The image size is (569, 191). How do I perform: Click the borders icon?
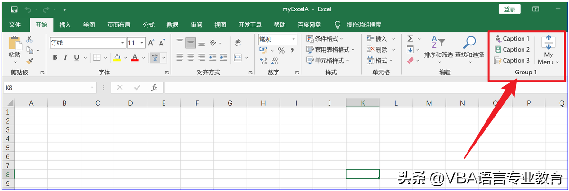[97, 57]
